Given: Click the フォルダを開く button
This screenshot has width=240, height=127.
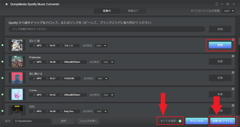Looking at the screenshot, I should pyautogui.click(x=88, y=121).
